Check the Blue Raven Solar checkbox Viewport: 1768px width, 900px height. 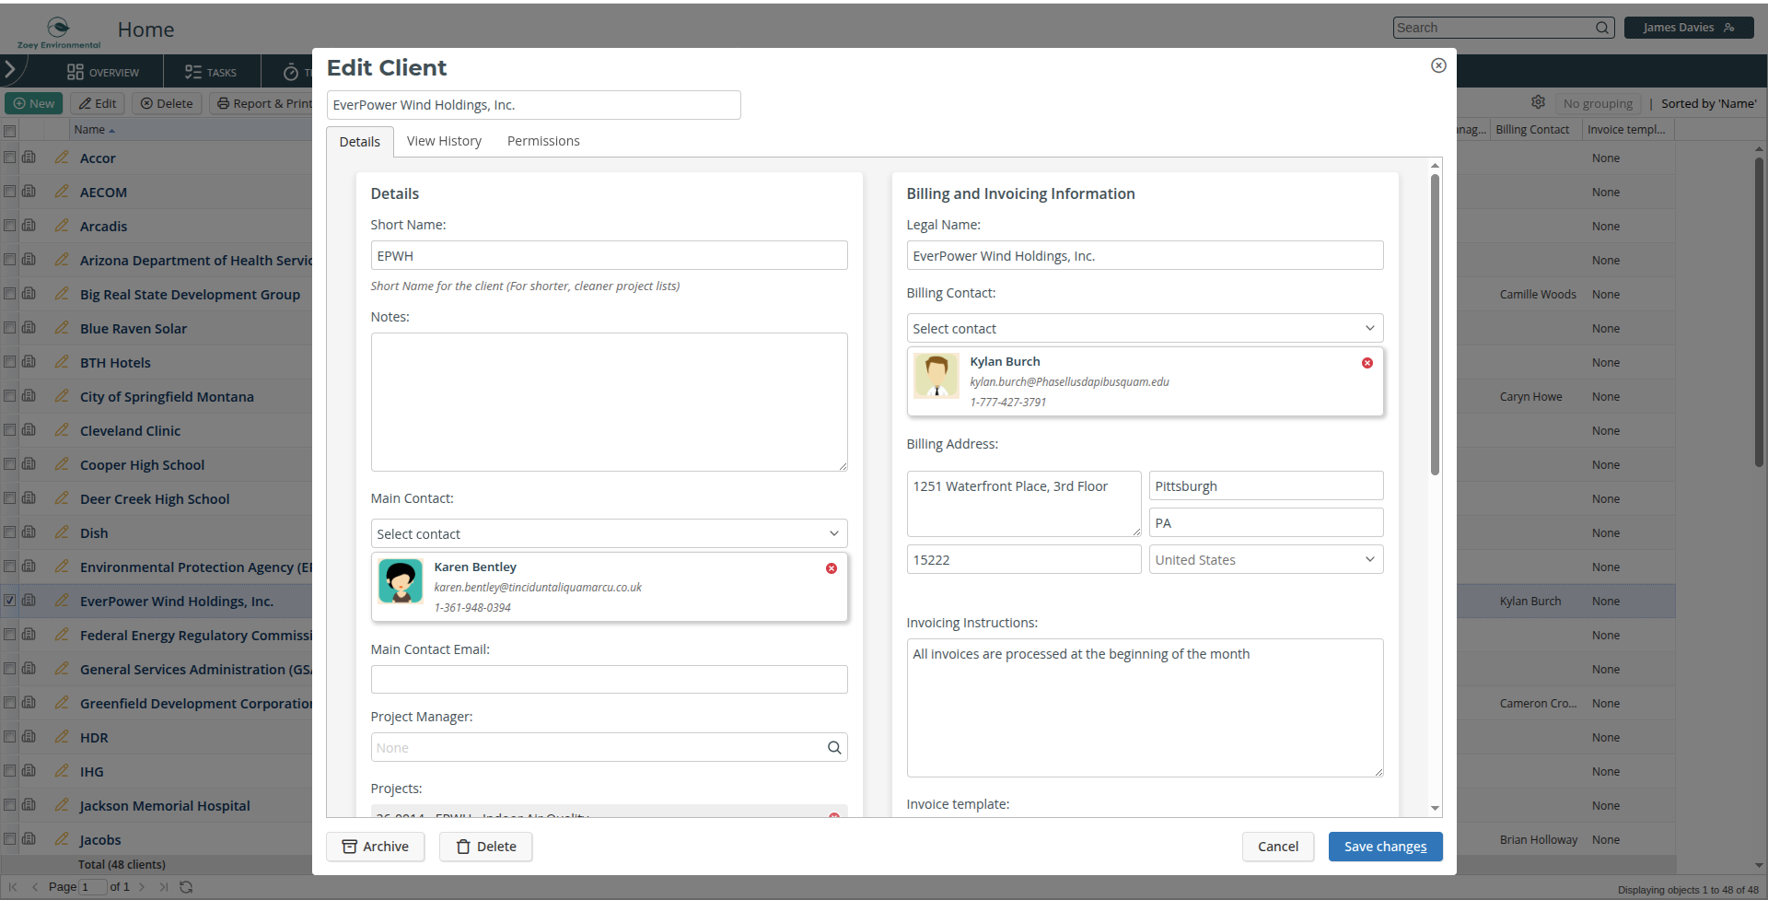pyautogui.click(x=10, y=328)
